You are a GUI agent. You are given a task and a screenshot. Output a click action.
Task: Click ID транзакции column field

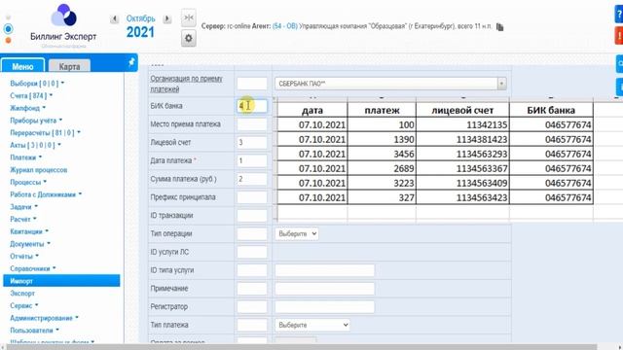coord(252,216)
